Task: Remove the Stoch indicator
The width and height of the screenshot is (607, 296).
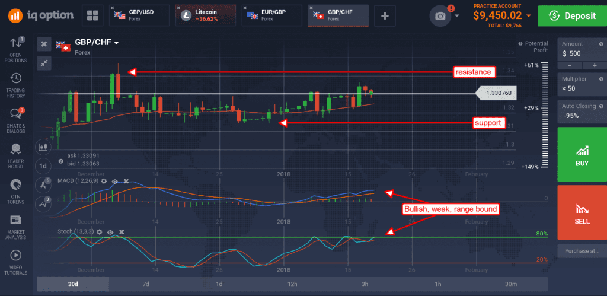Action: [122, 232]
